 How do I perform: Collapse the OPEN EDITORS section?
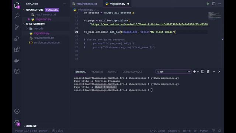pos(35,10)
